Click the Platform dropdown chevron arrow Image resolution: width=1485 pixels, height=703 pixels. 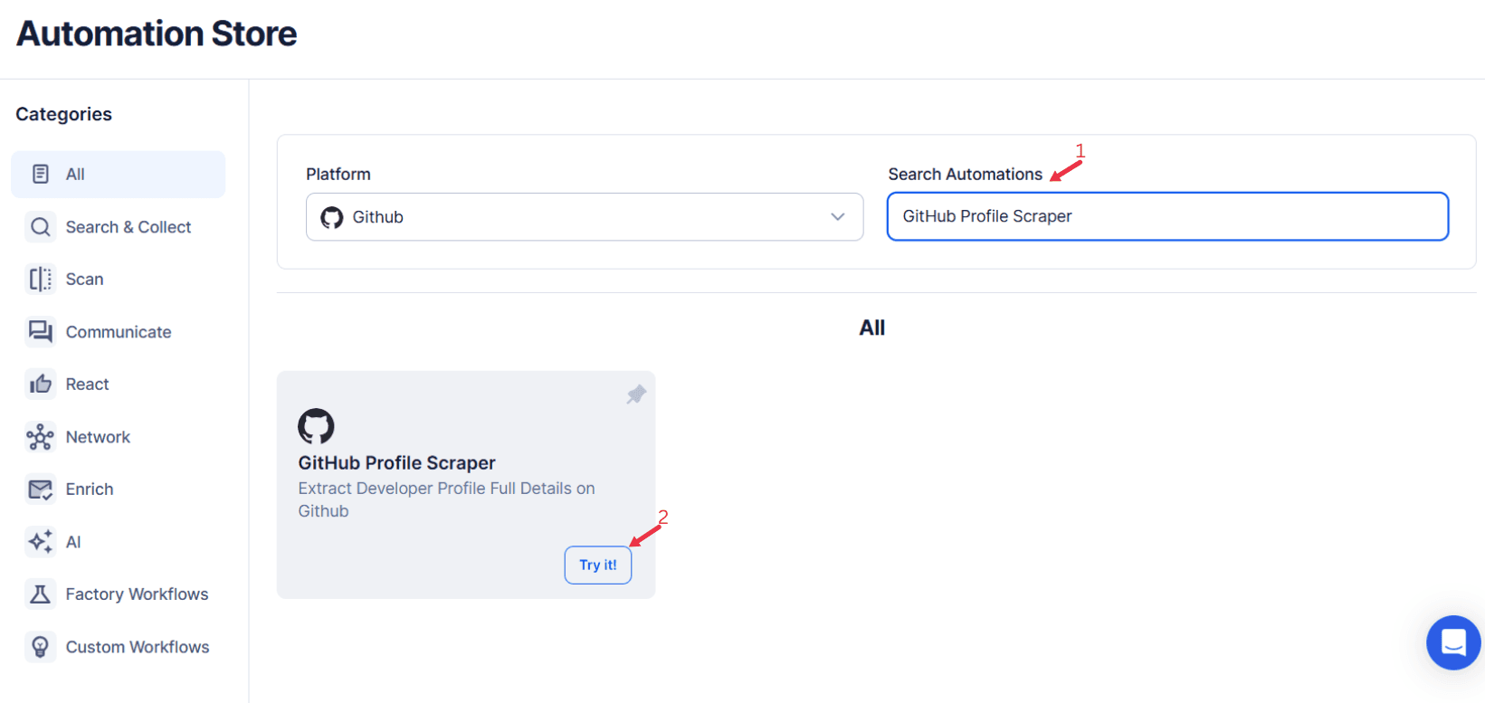[836, 217]
